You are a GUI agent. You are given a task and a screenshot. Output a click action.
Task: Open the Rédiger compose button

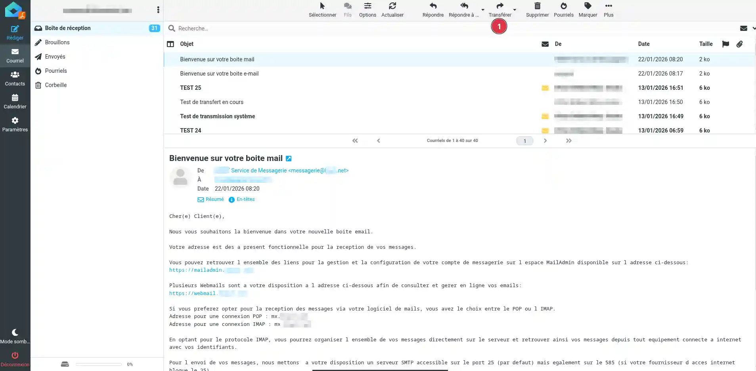[x=15, y=33]
